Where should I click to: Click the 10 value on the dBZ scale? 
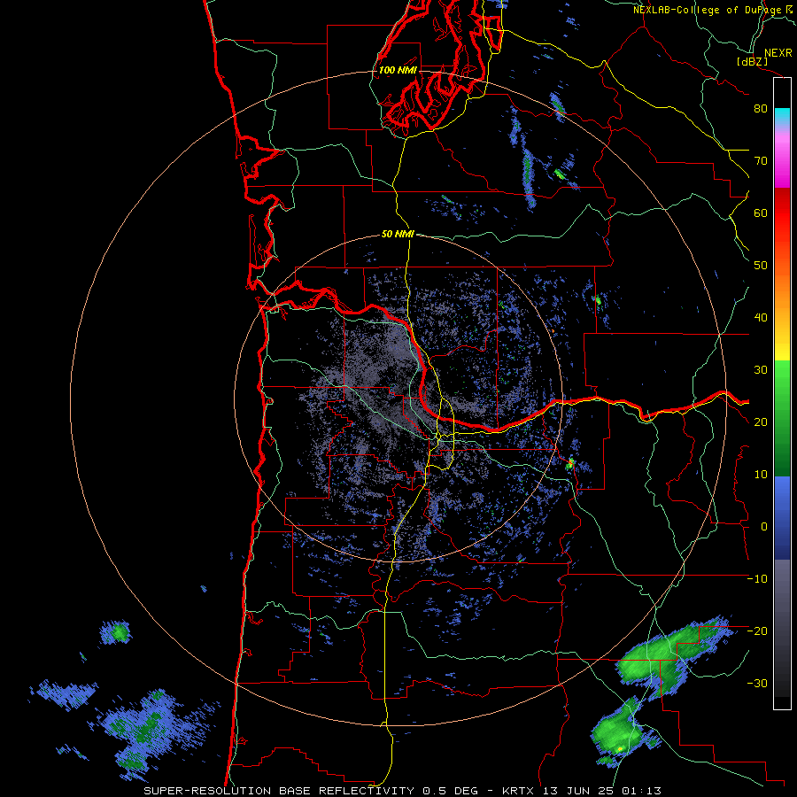(x=761, y=475)
